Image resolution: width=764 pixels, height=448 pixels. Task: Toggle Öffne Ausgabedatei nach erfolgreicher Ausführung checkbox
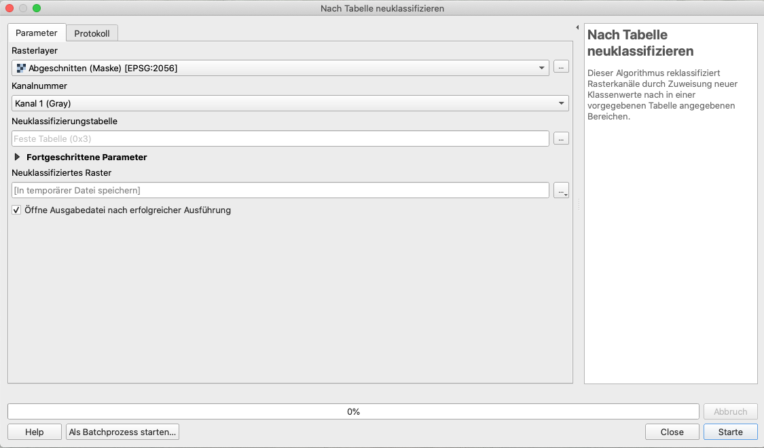17,210
